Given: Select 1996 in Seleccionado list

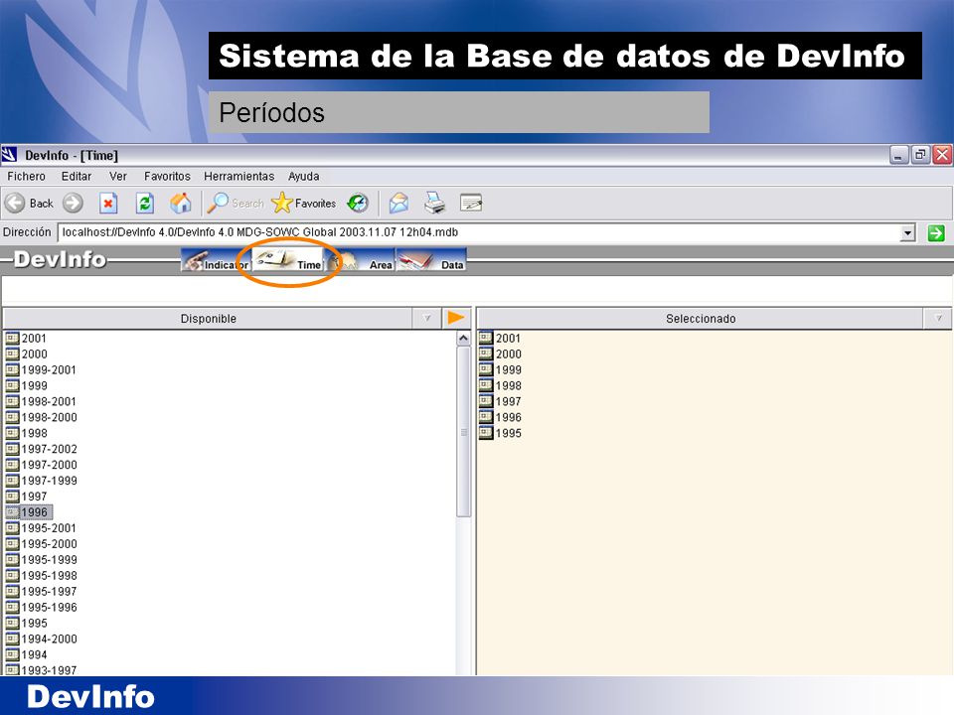Looking at the screenshot, I should (500, 417).
